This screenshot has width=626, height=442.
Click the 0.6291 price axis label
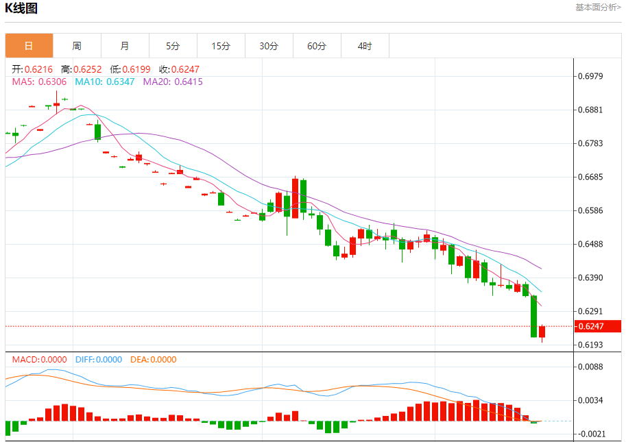pos(590,311)
